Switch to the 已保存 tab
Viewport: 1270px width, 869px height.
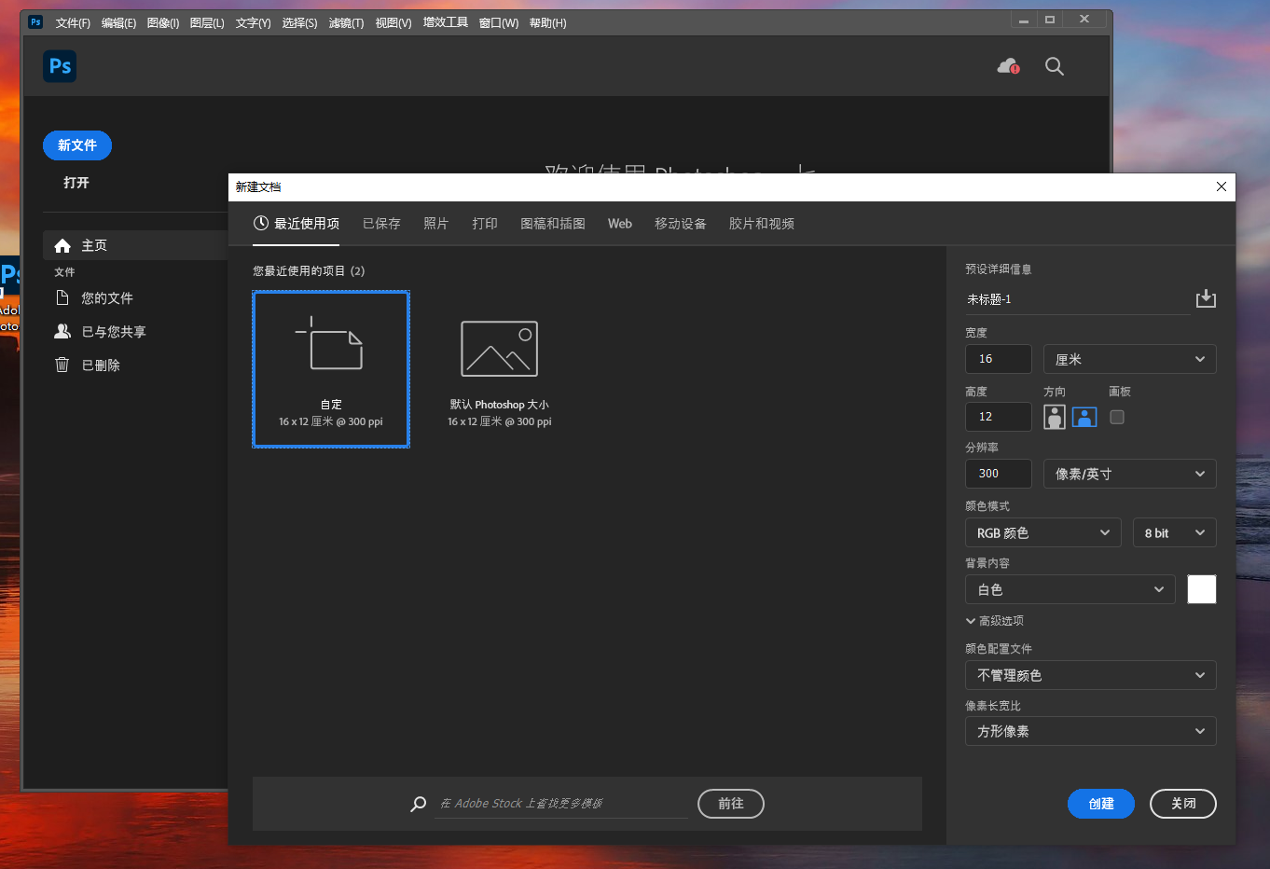coord(381,224)
